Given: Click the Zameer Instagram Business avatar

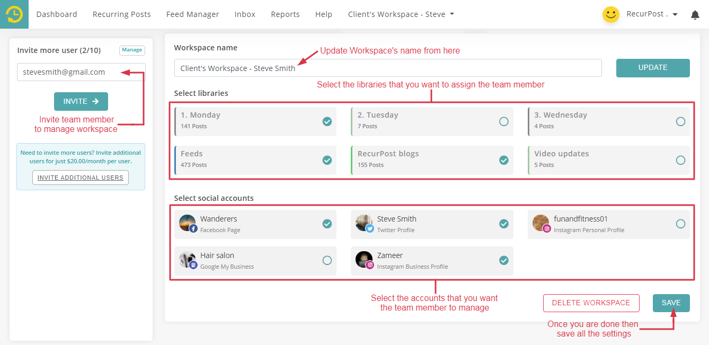Looking at the screenshot, I should pyautogui.click(x=364, y=260).
